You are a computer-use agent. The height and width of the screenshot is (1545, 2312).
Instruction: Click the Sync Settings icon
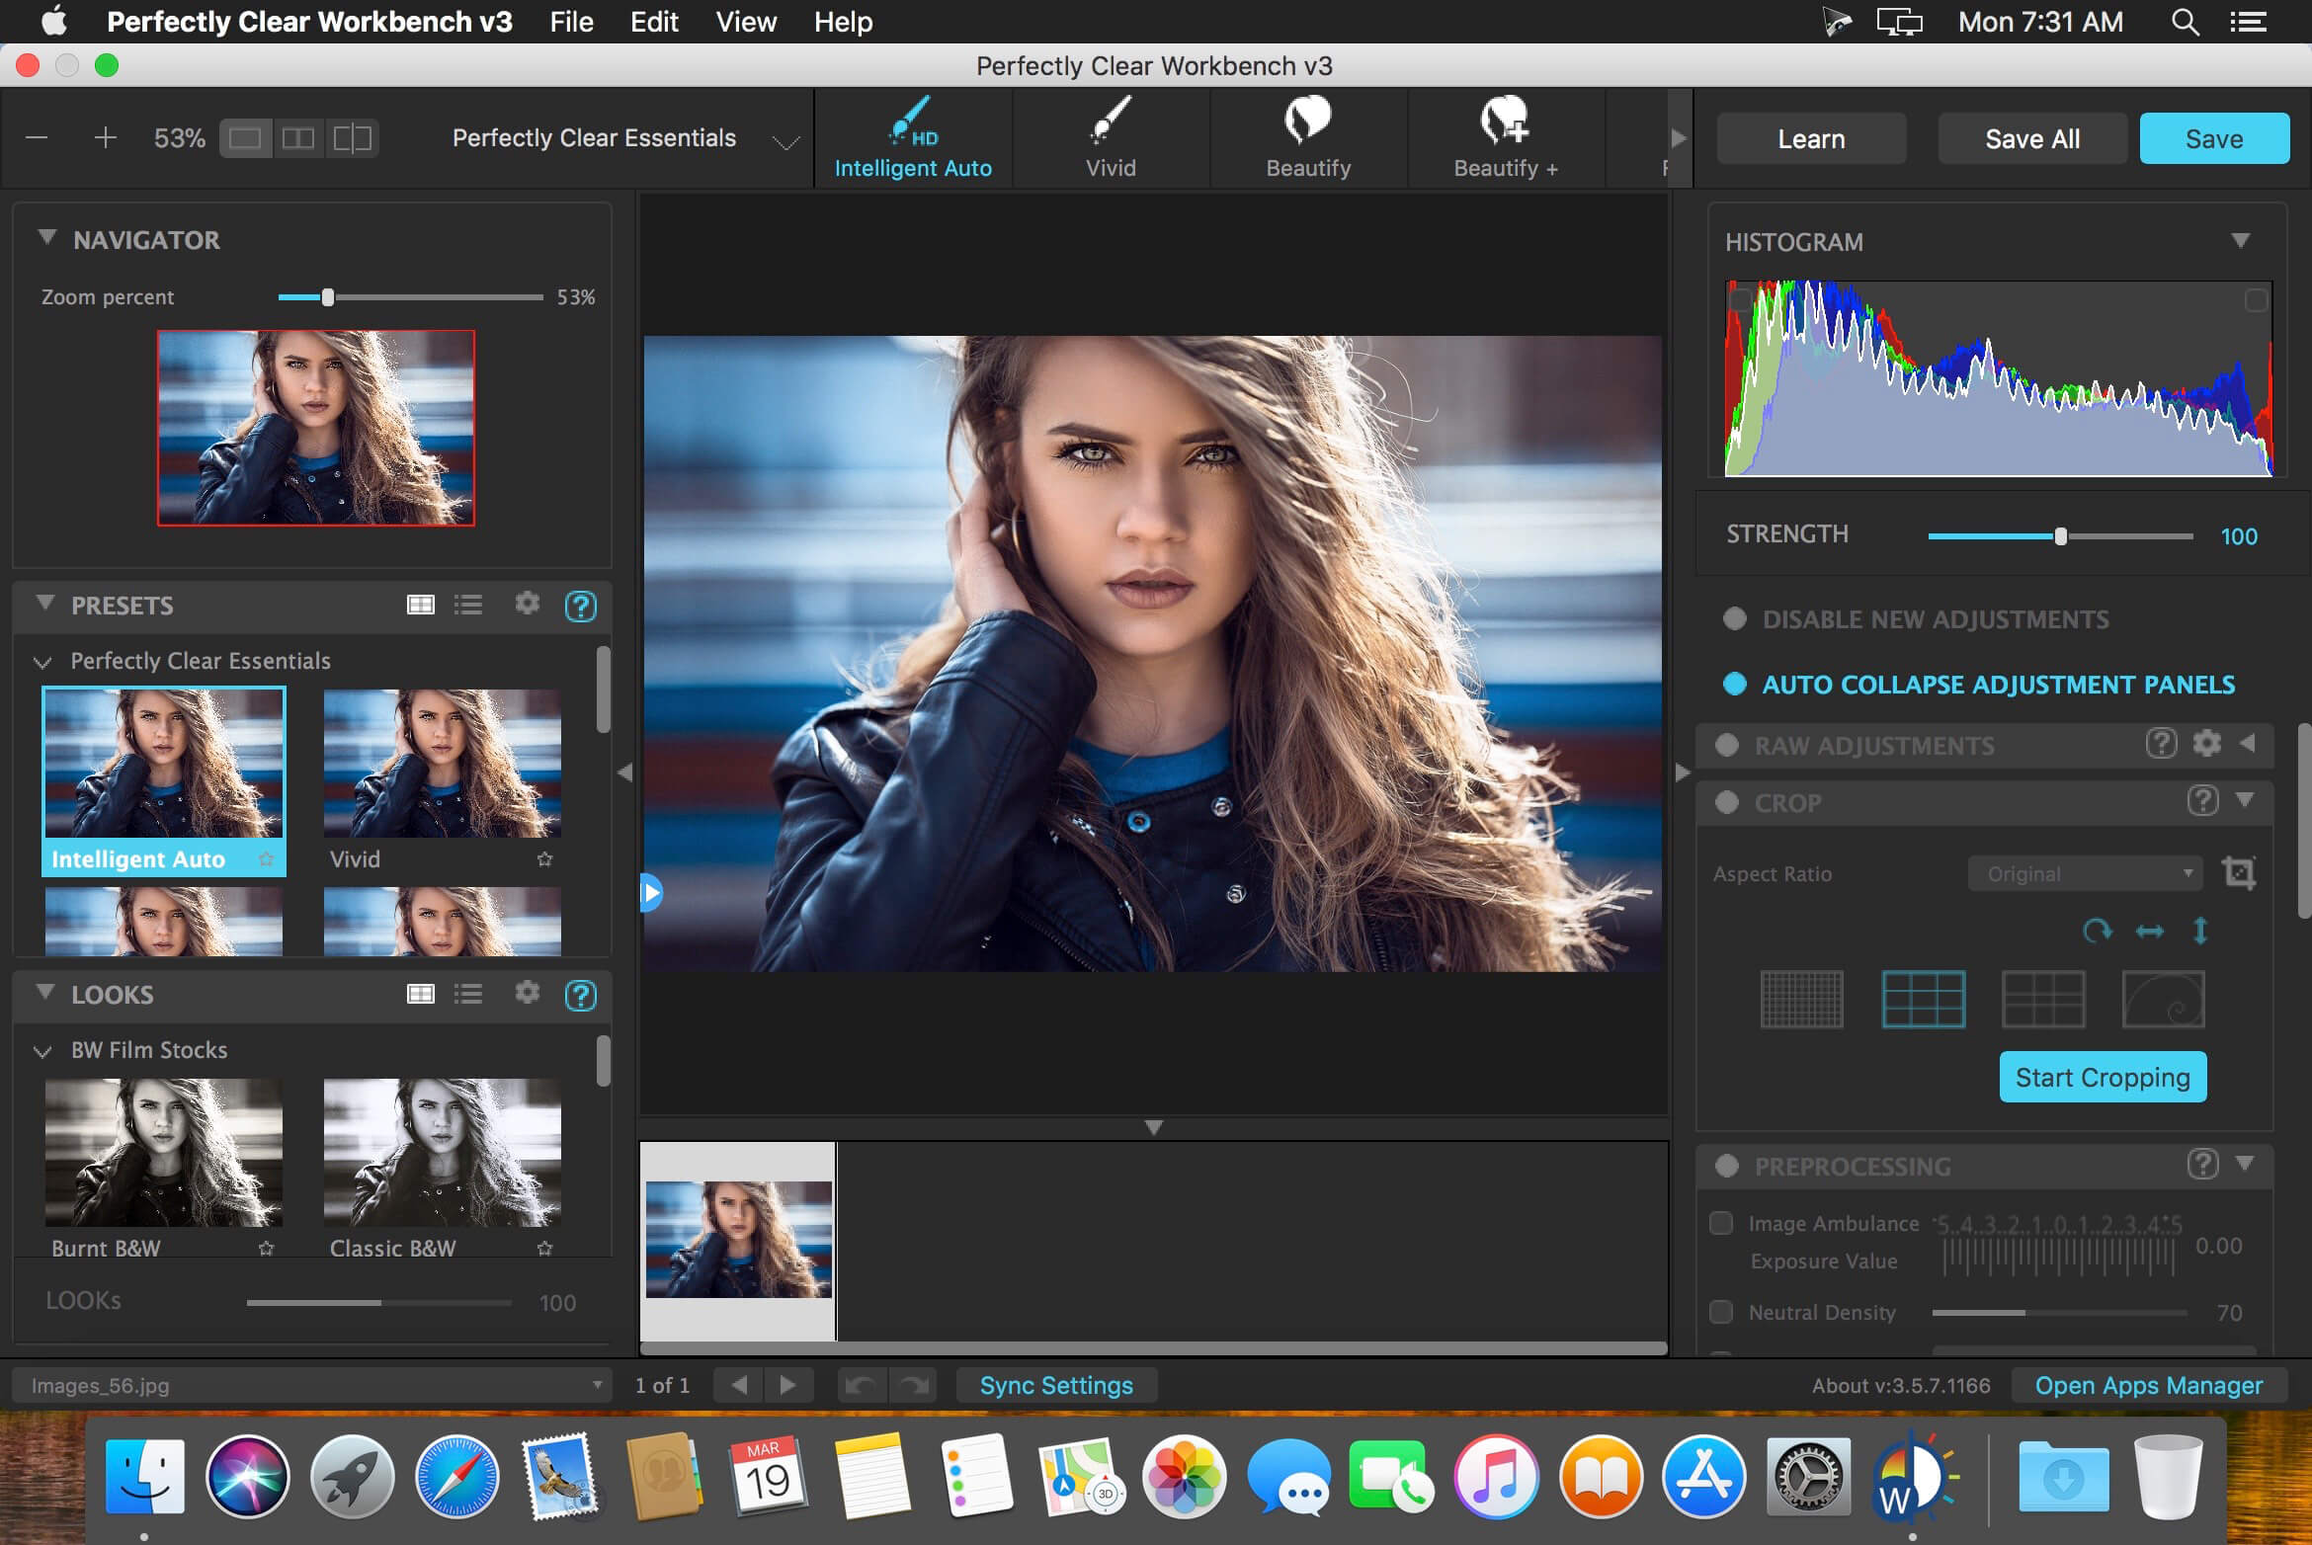tap(1053, 1385)
